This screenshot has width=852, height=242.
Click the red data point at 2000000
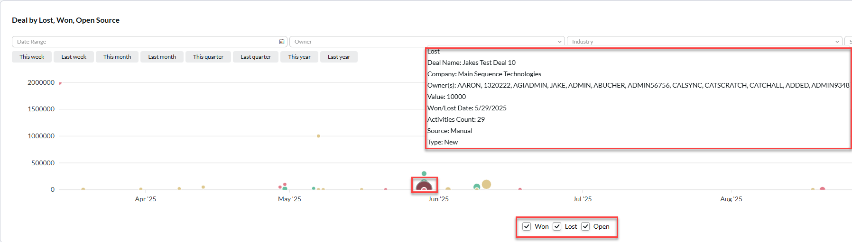tap(60, 83)
